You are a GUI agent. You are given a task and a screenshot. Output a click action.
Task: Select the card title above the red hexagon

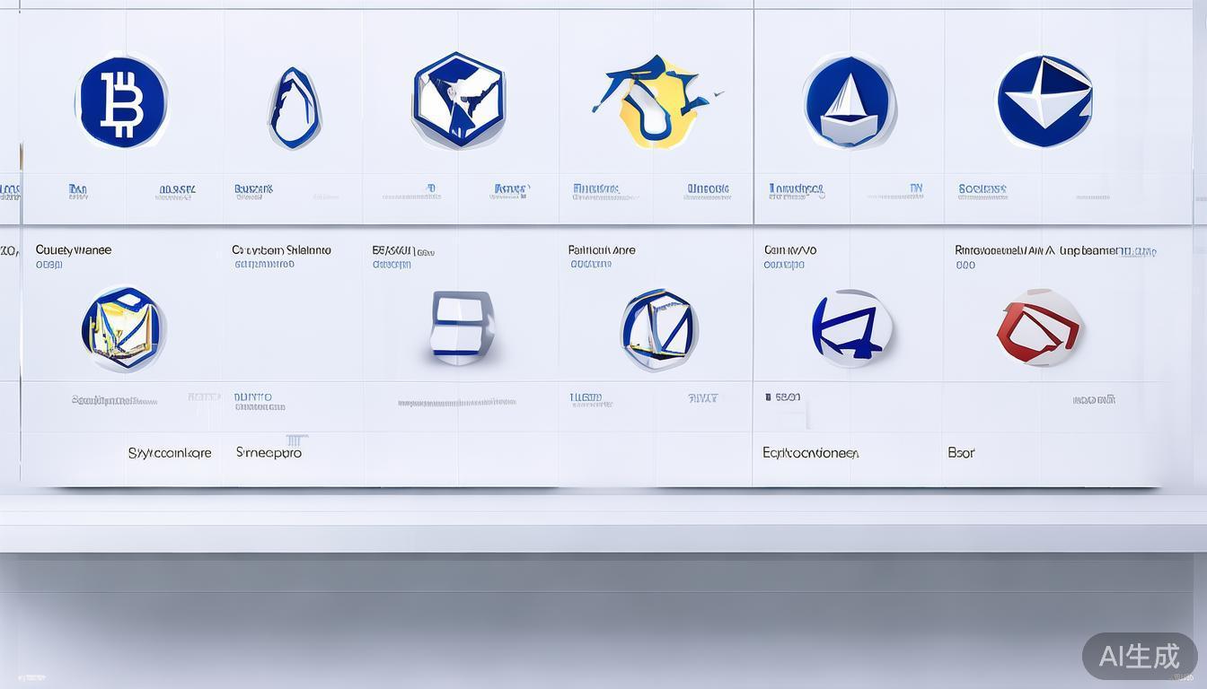(x=1054, y=251)
